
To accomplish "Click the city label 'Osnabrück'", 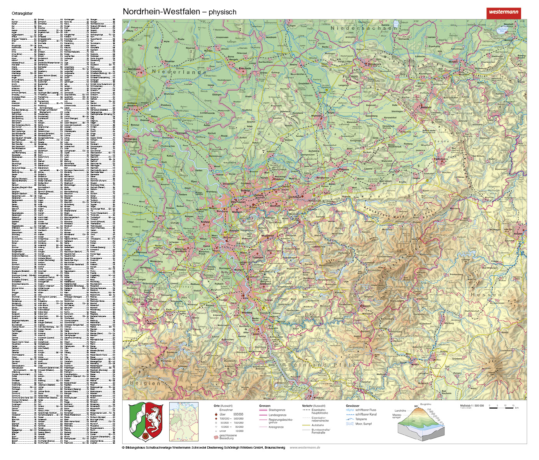I will point(374,64).
